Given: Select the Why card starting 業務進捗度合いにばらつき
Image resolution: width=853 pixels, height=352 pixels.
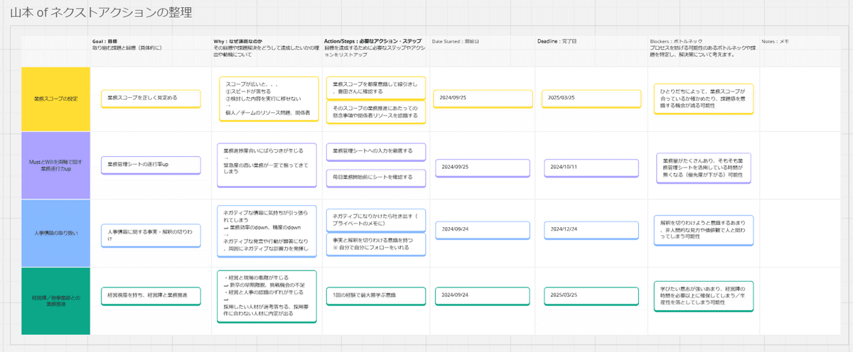Looking at the screenshot, I should [x=268, y=164].
